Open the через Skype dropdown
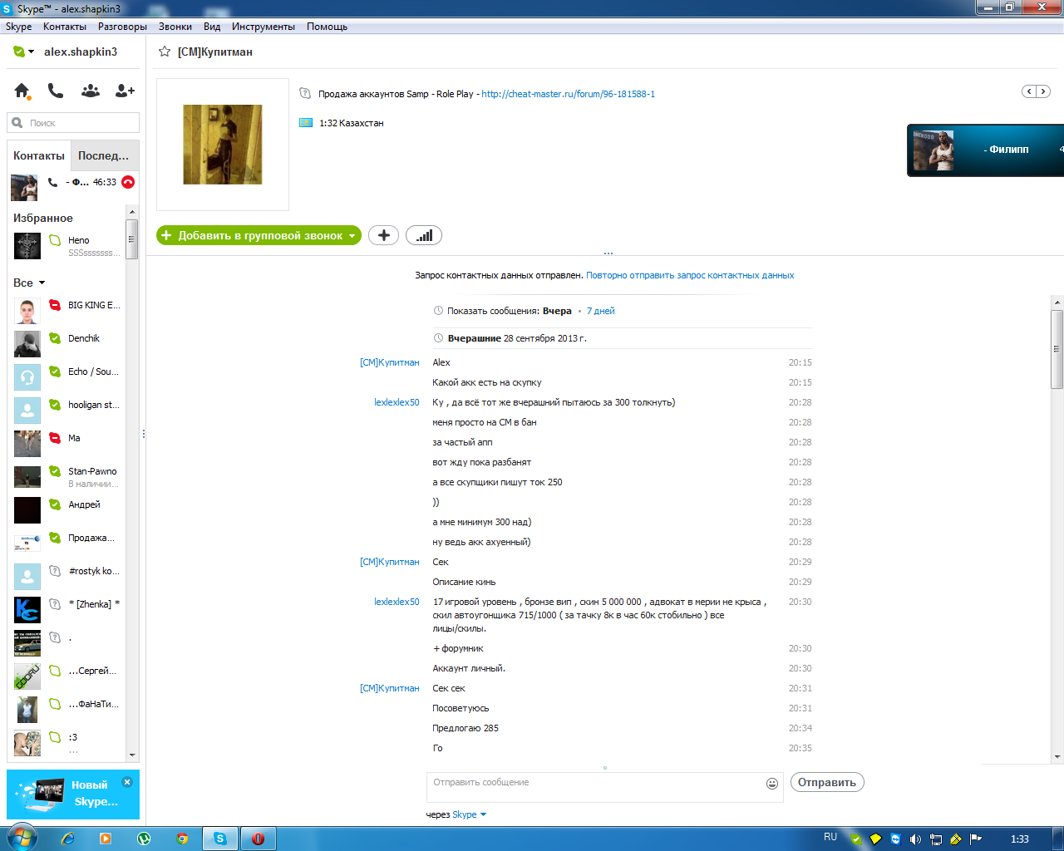Screen dimensions: 1064x851 (469, 814)
